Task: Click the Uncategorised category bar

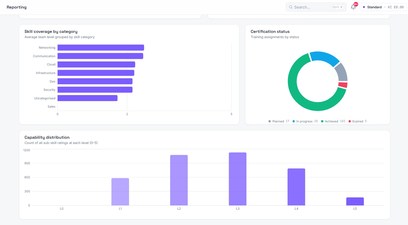Action: click(87, 98)
